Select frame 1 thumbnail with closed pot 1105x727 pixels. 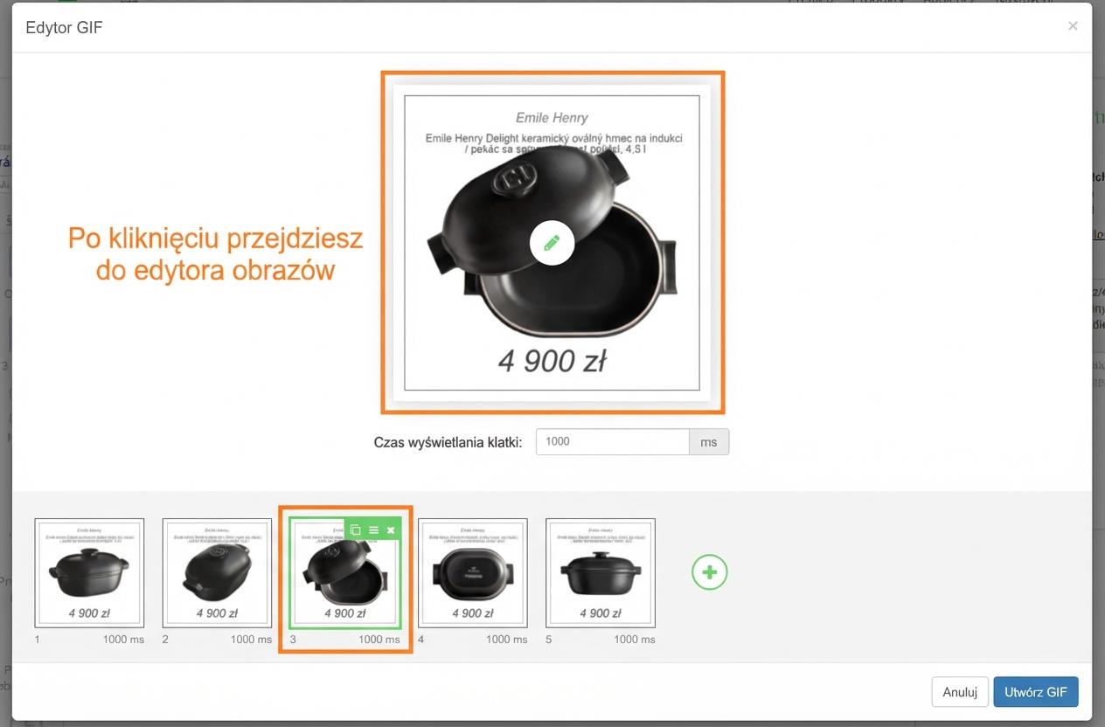pos(89,572)
